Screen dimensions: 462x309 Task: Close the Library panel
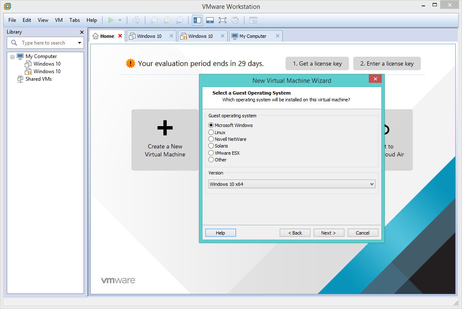click(81, 32)
